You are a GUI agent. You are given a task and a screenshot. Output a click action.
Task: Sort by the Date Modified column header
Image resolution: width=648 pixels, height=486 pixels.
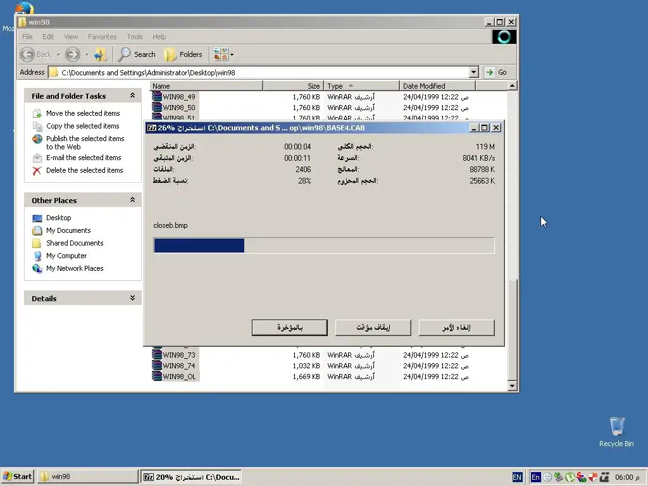[438, 86]
